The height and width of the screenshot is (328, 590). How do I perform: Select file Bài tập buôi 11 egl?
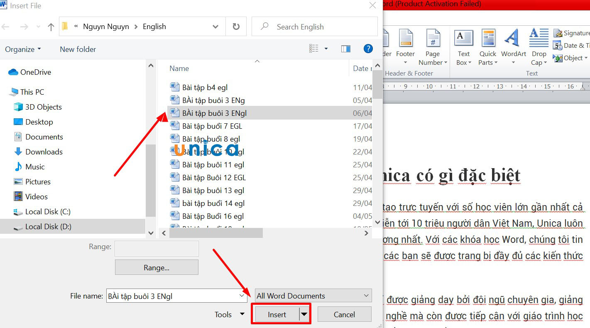(213, 164)
